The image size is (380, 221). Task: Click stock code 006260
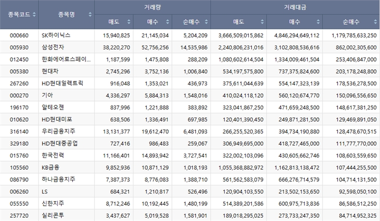19,192
